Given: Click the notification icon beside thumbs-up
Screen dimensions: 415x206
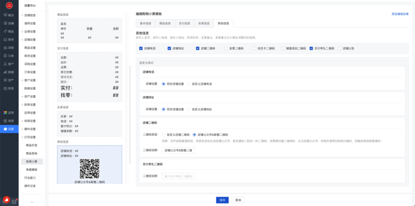Looking at the screenshot, I should point(15,201).
